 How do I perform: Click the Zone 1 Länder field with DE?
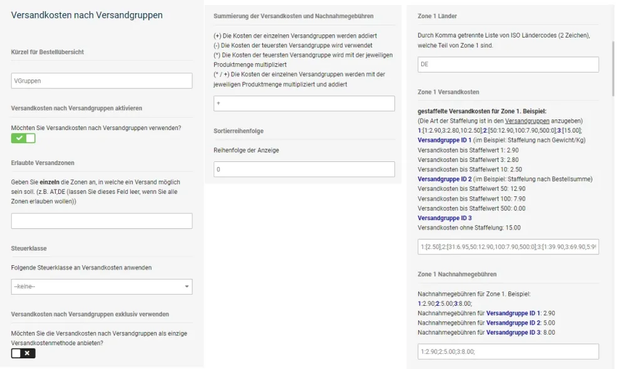(x=508, y=64)
